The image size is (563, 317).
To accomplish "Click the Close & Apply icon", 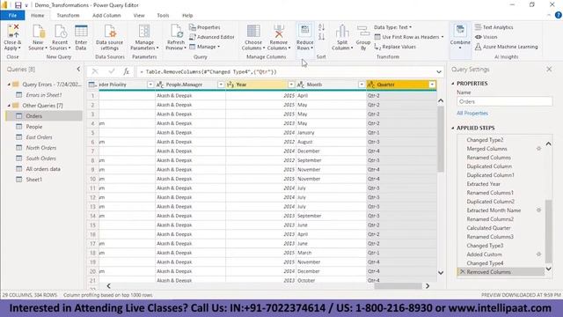I will [13, 32].
